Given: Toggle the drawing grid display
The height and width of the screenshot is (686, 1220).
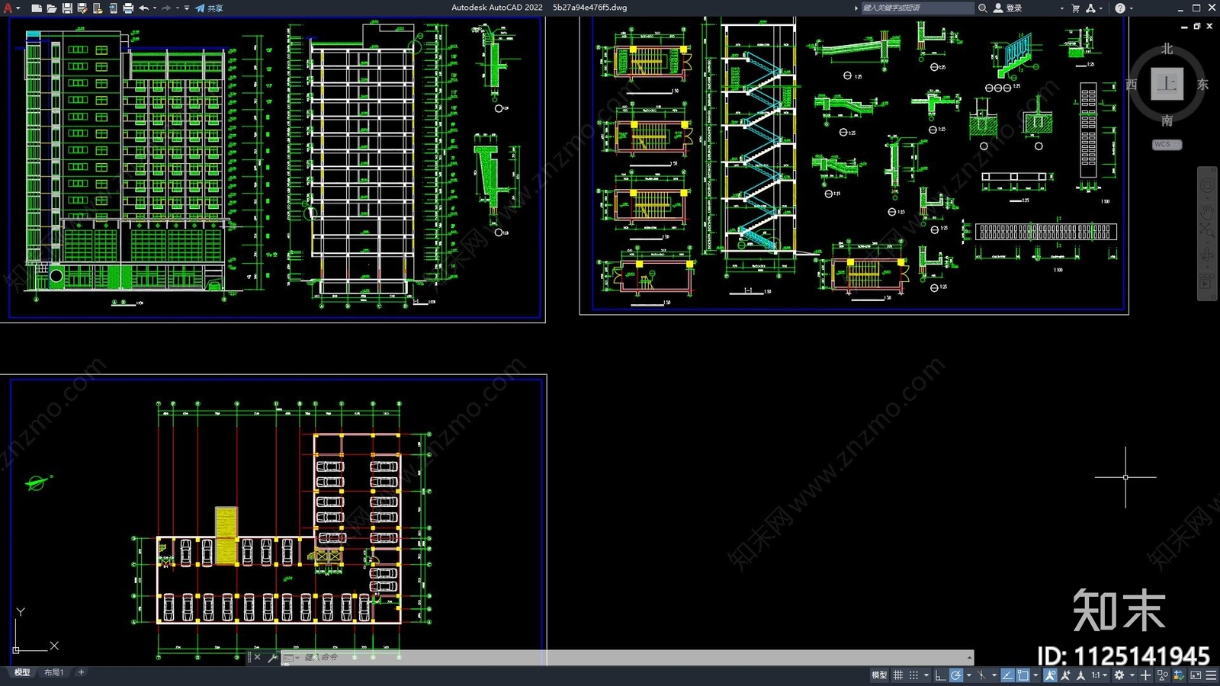Looking at the screenshot, I should tap(897, 675).
